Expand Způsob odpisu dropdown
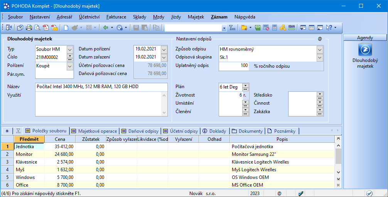The height and width of the screenshot is (197, 388). (x=320, y=49)
